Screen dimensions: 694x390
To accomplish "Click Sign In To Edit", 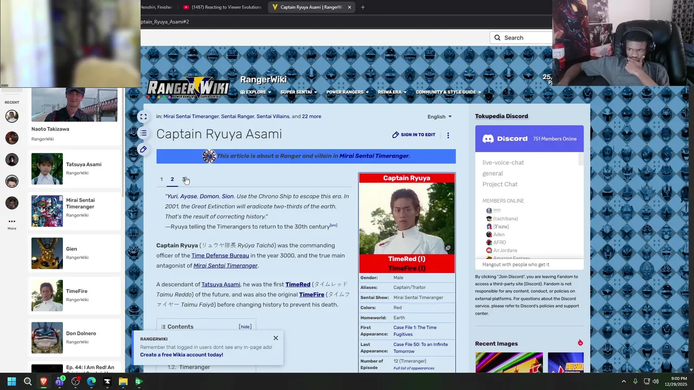I will pyautogui.click(x=414, y=135).
